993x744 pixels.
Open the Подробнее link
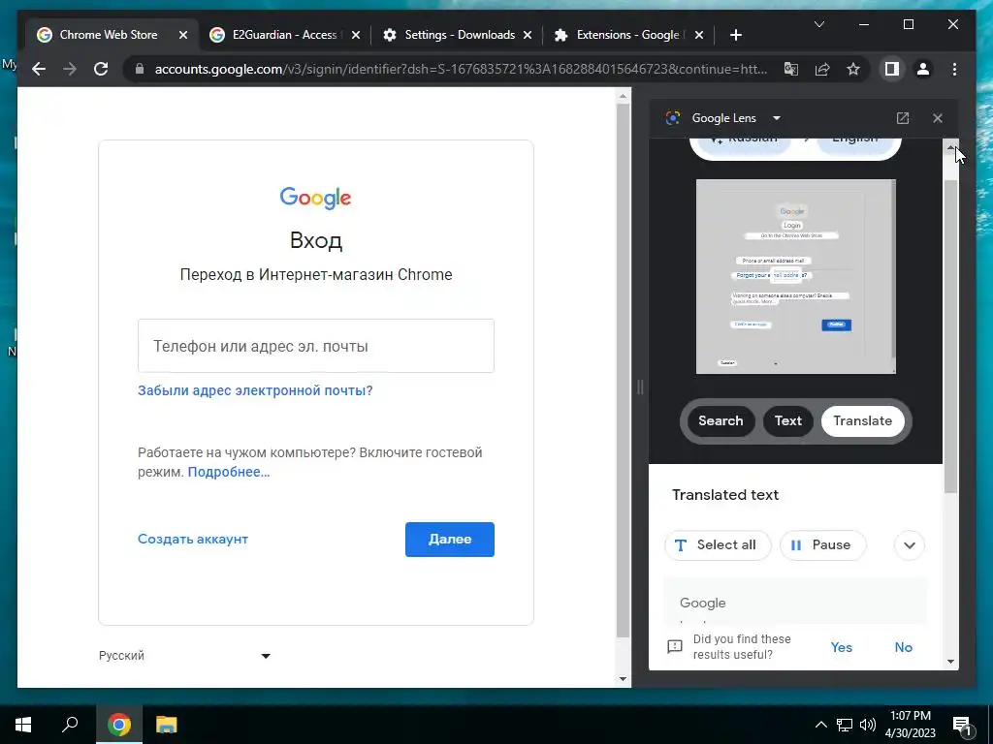click(229, 472)
